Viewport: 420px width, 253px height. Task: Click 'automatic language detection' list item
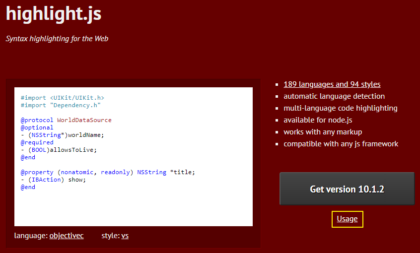pyautogui.click(x=334, y=96)
